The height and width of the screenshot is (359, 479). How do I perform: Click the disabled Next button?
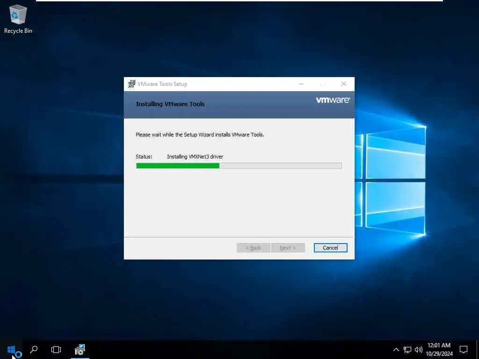(288, 248)
